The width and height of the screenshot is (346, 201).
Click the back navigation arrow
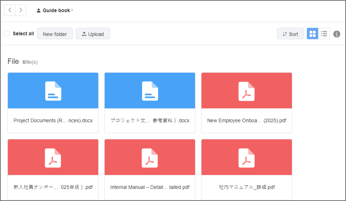[10, 10]
